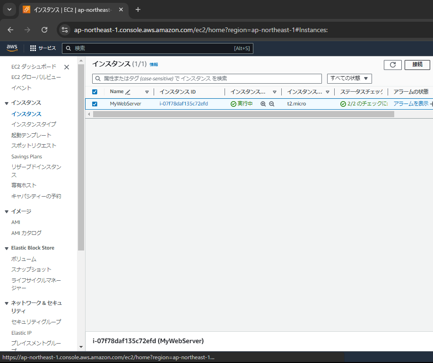Collapse the インスタンス sidebar section
Screen dimensions: 433x363
[7, 104]
